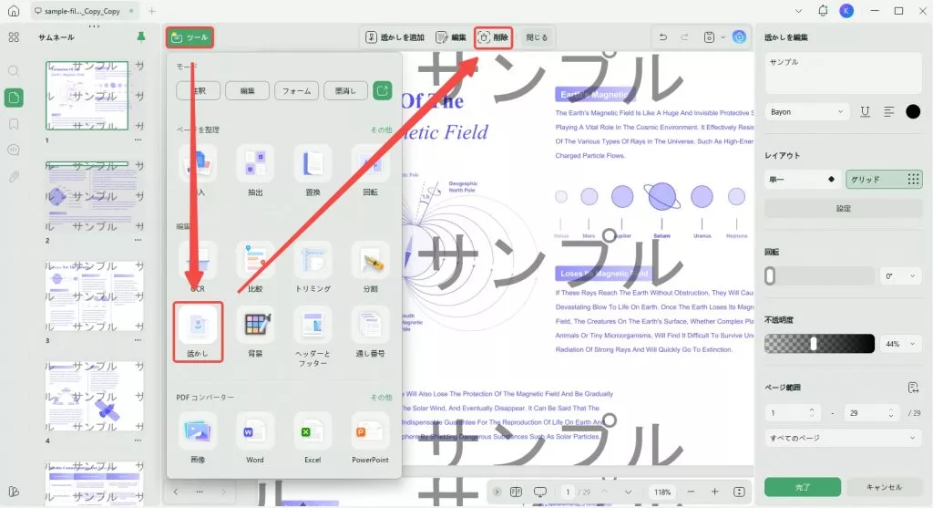Image resolution: width=933 pixels, height=508 pixels.
Task: Click the green share icon in mode row
Action: coord(382,90)
